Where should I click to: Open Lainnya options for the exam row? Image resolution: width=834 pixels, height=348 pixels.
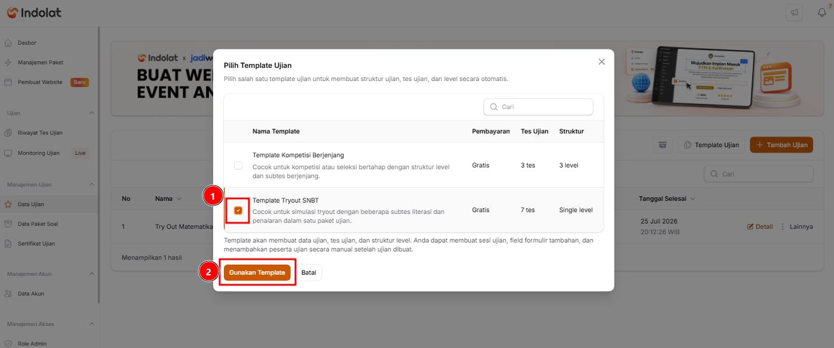coord(796,226)
